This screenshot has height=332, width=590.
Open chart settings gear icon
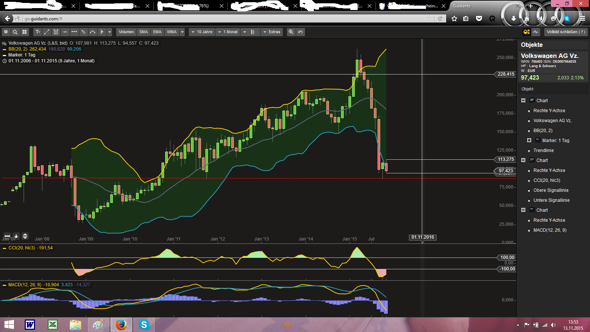(6, 32)
